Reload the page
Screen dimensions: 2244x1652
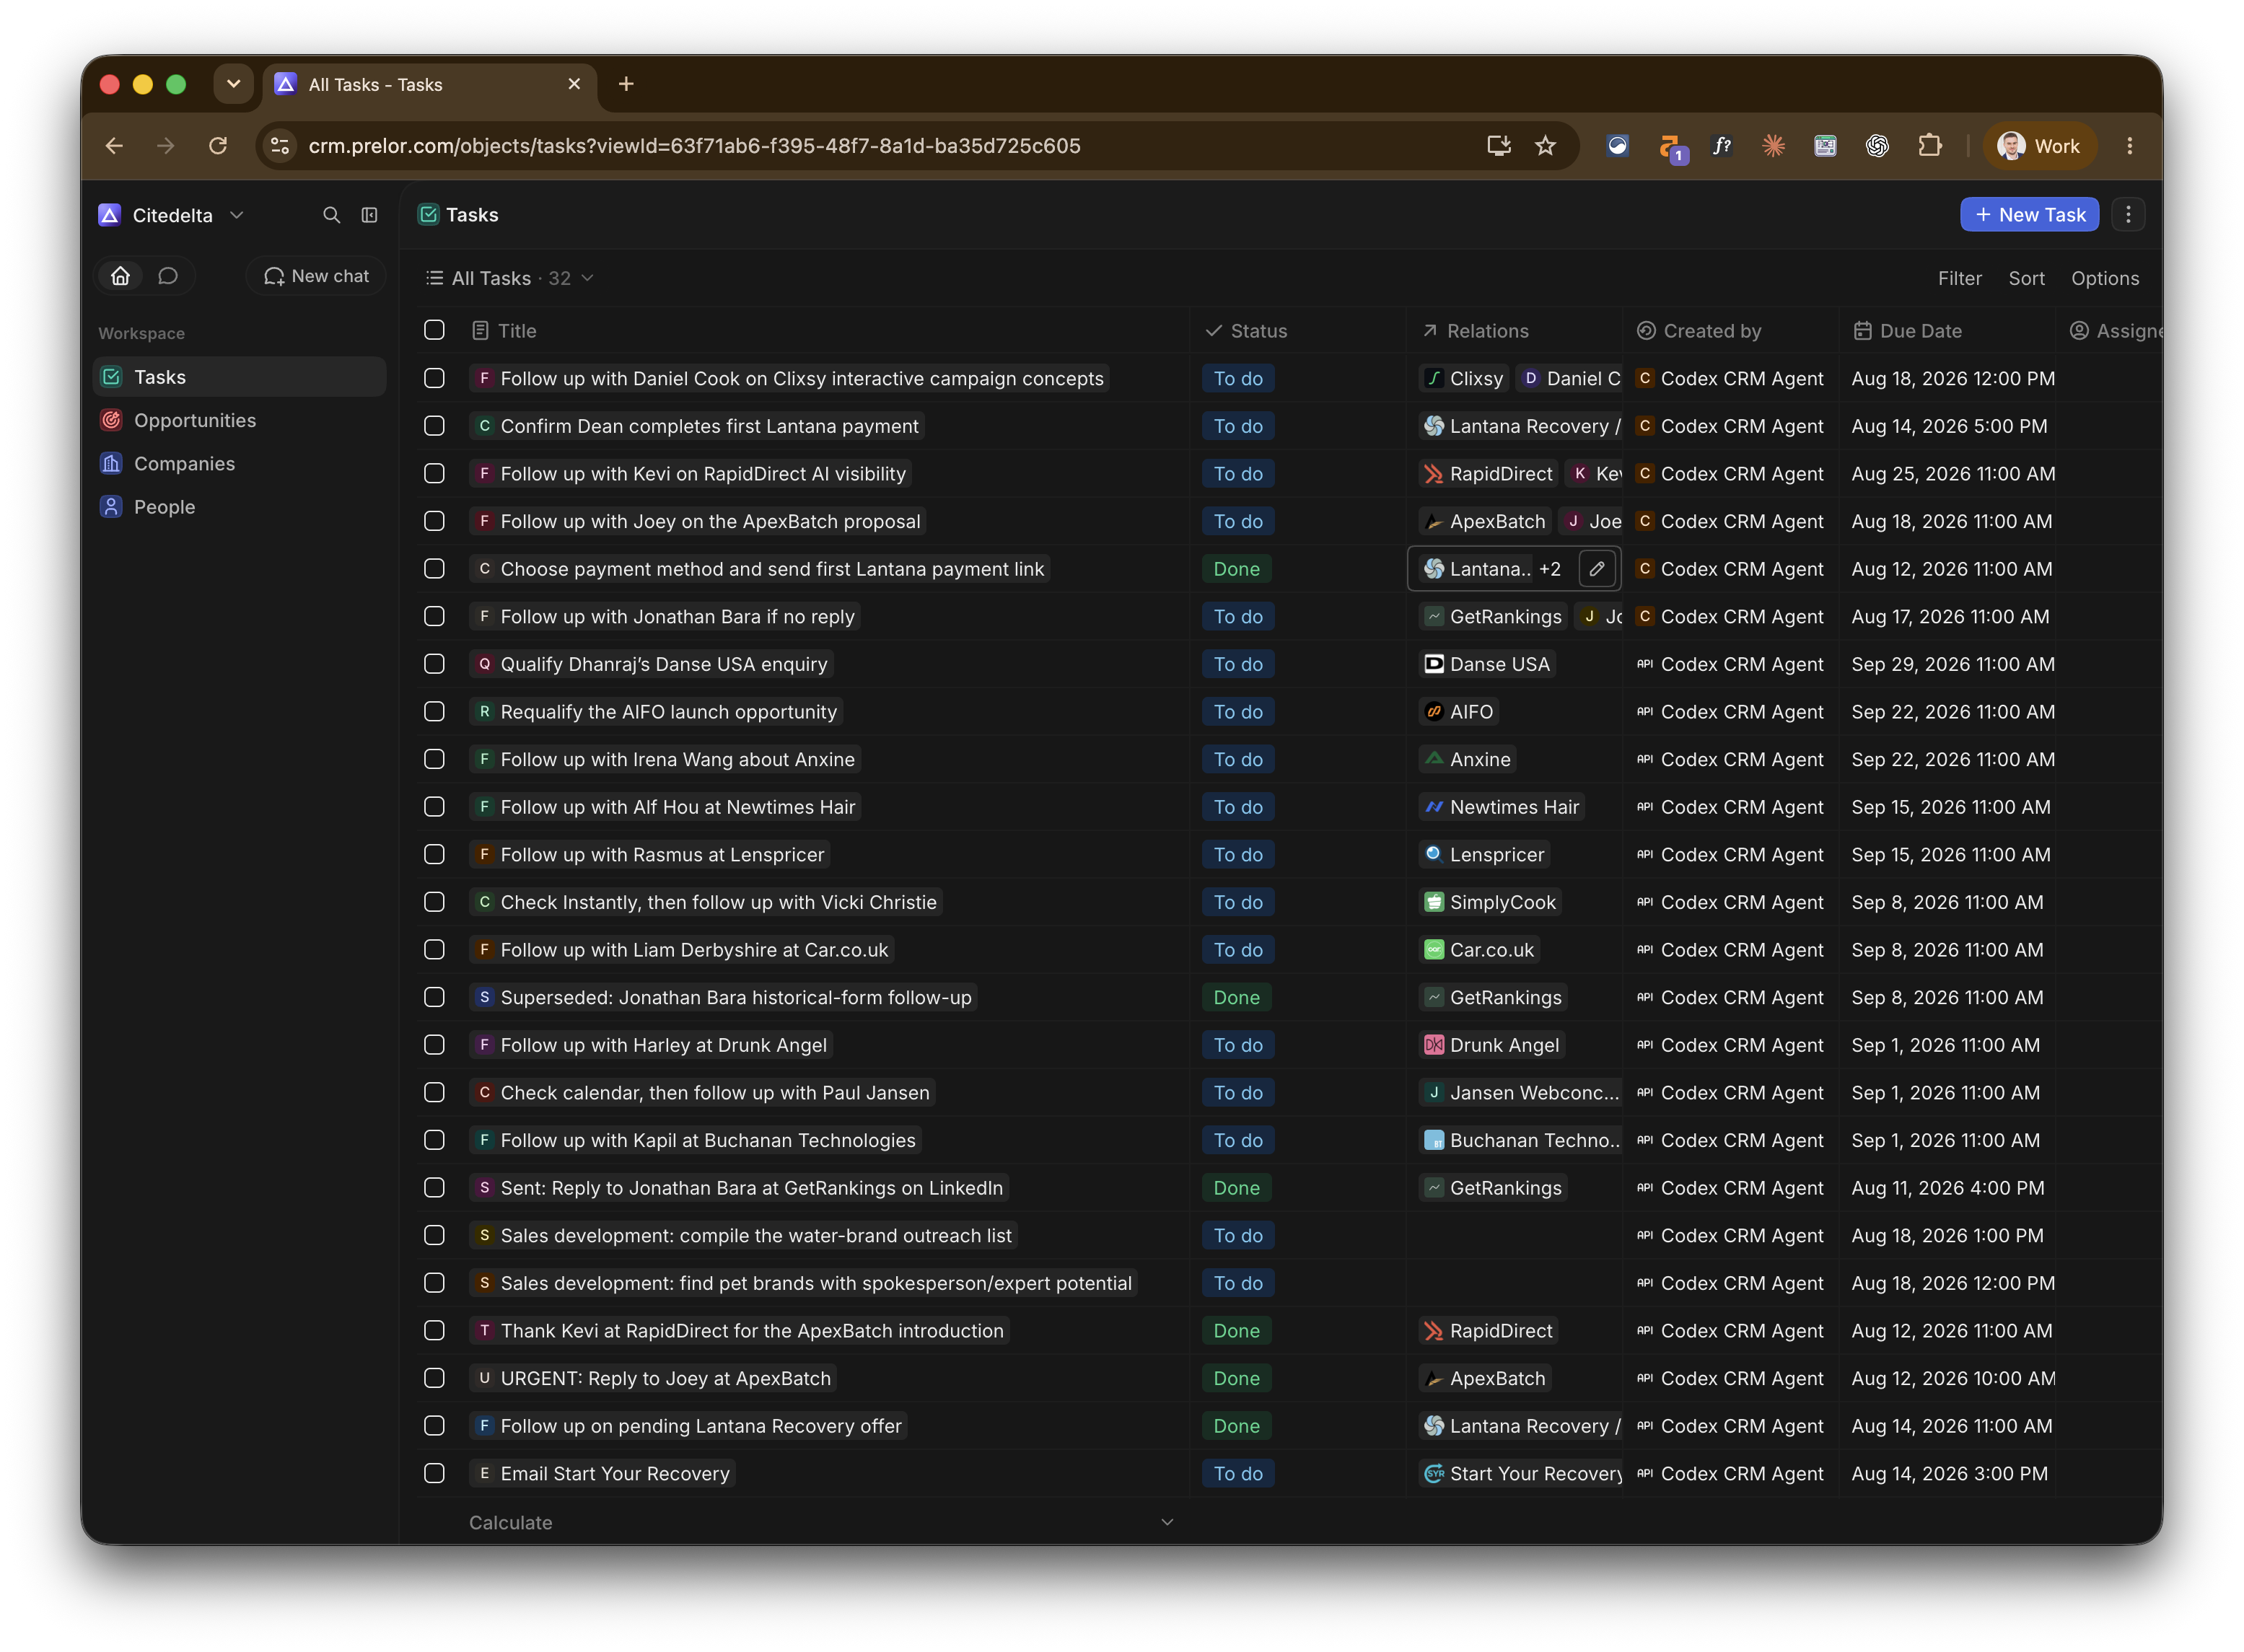tap(218, 146)
